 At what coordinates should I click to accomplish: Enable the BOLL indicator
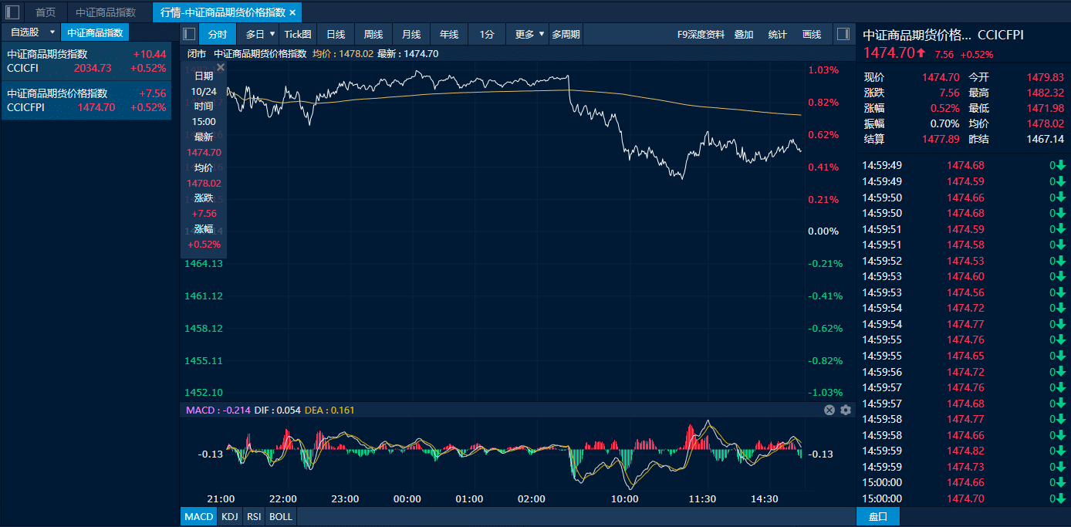tap(281, 516)
